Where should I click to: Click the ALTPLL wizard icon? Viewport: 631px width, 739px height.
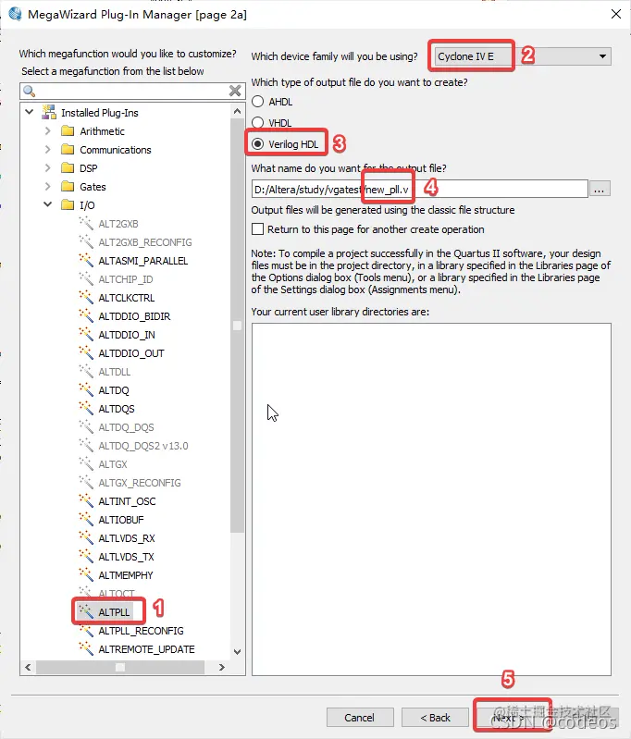(86, 611)
